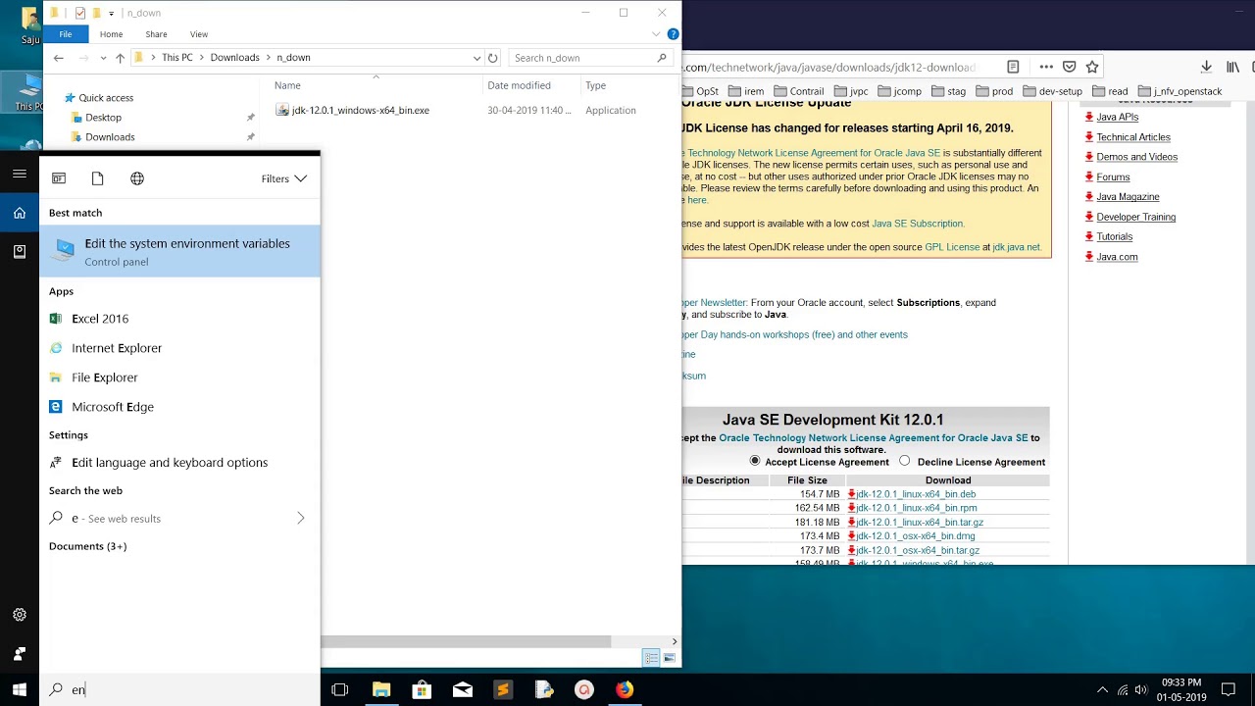This screenshot has height=706, width=1255.
Task: Open the notebook icon in search sidebar
Action: pos(20,252)
